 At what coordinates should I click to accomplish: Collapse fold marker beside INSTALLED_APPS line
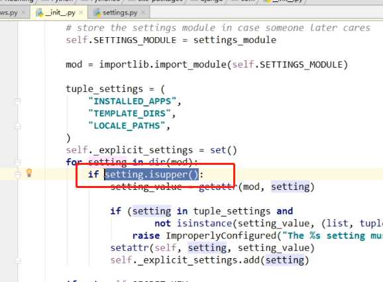coord(18,101)
